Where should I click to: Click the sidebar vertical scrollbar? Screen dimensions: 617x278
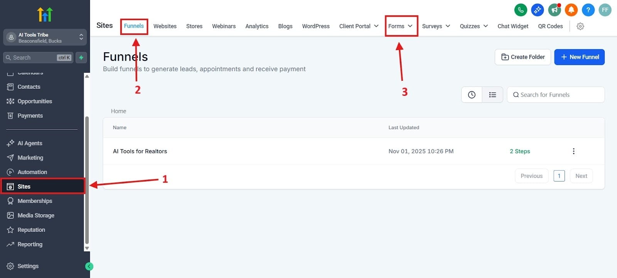tap(87, 181)
